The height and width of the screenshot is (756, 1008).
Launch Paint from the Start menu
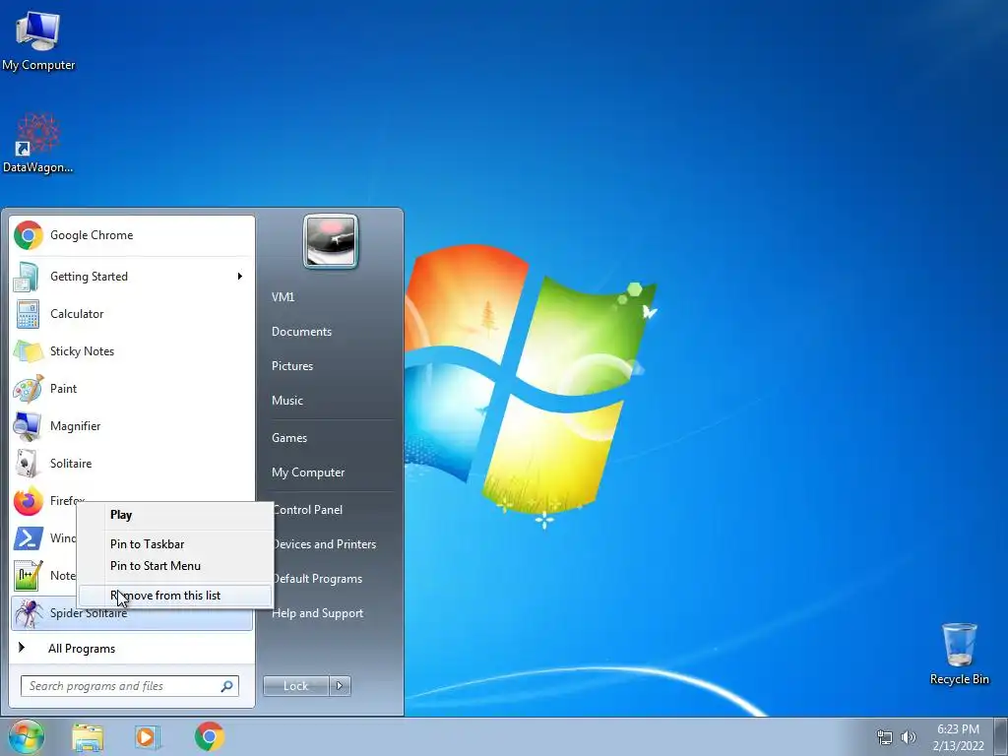click(x=132, y=388)
